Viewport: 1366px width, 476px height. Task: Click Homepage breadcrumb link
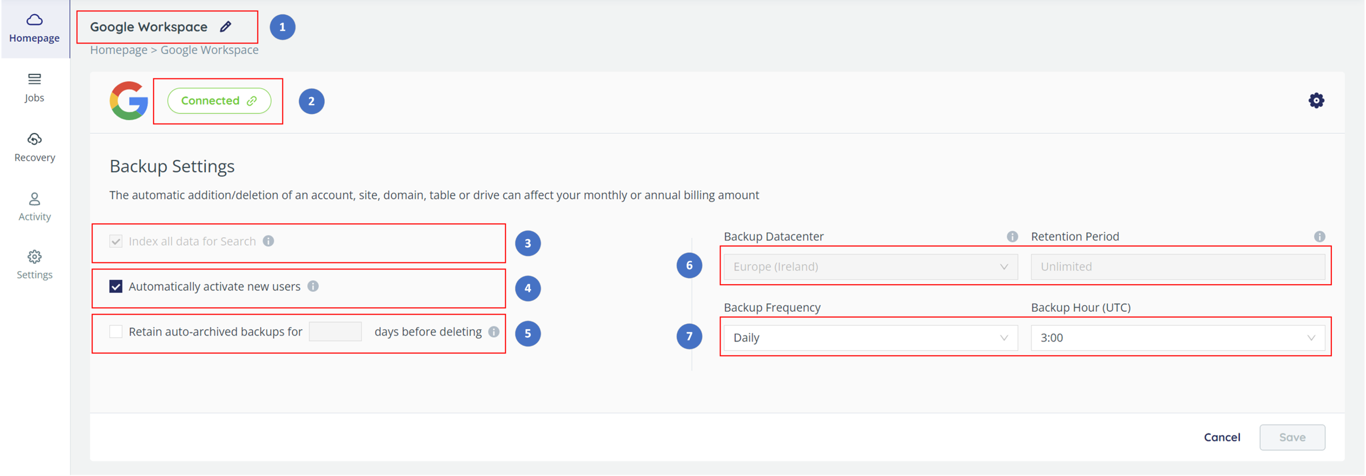(x=119, y=50)
